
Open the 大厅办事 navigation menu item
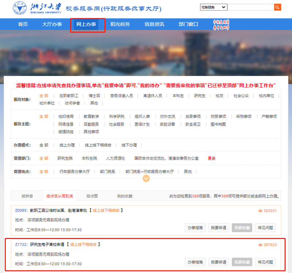pos(52,24)
